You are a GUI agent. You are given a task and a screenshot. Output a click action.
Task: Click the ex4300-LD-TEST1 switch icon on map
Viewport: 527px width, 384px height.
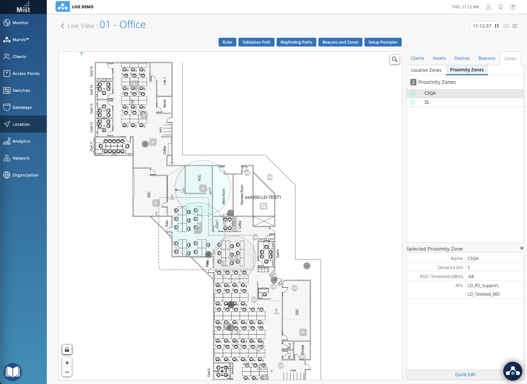coord(263,206)
